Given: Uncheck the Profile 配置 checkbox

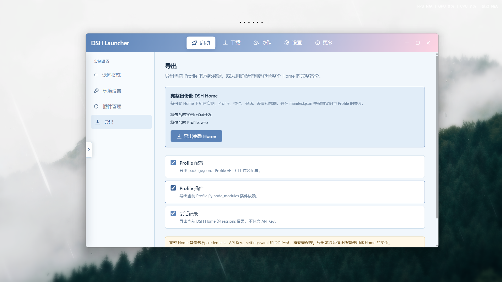Looking at the screenshot, I should pos(173,163).
